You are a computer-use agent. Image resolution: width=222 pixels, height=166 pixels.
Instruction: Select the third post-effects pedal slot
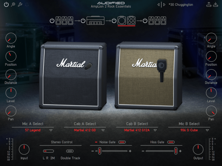tap(163, 21)
